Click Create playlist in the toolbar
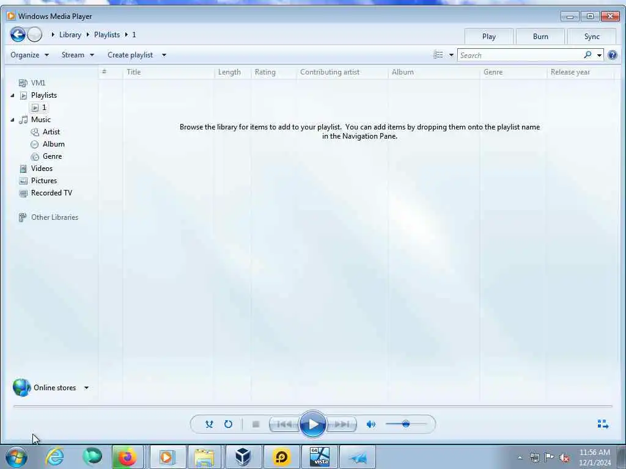The height and width of the screenshot is (469, 626). (x=130, y=55)
